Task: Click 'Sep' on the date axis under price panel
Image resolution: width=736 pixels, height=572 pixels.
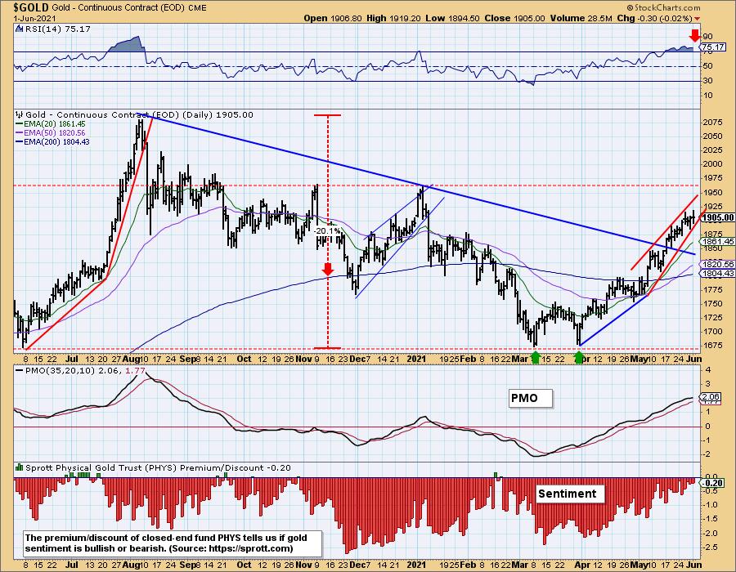Action: point(187,359)
